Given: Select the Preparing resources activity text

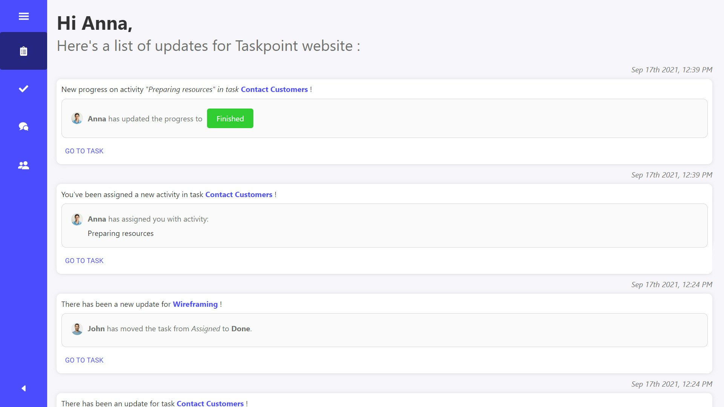Looking at the screenshot, I should point(120,233).
